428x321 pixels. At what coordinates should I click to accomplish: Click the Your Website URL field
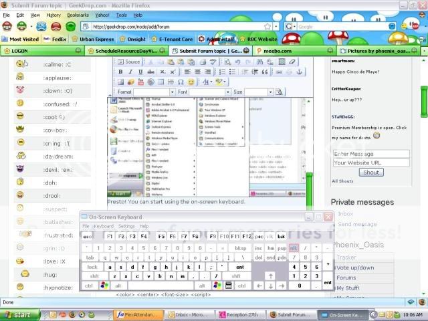pos(361,163)
